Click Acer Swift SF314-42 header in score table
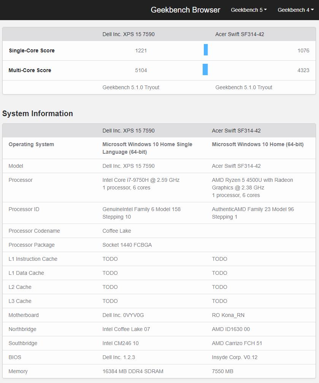The width and height of the screenshot is (319, 383). point(240,34)
